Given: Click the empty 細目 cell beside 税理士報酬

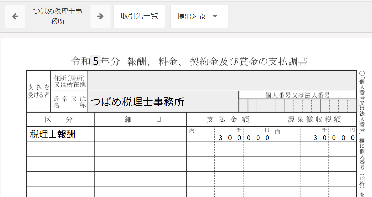Looking at the screenshot, I should click(140, 134).
